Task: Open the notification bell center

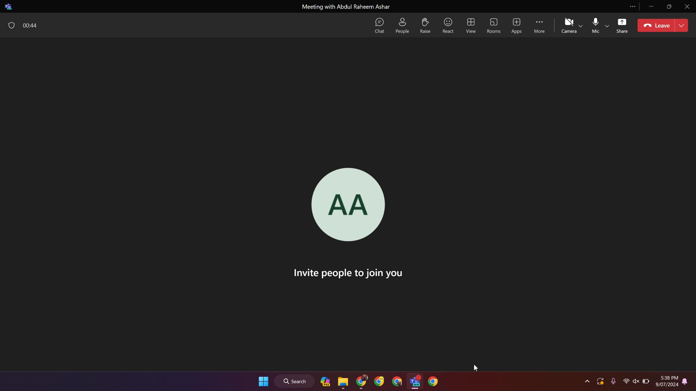Action: coord(684,381)
